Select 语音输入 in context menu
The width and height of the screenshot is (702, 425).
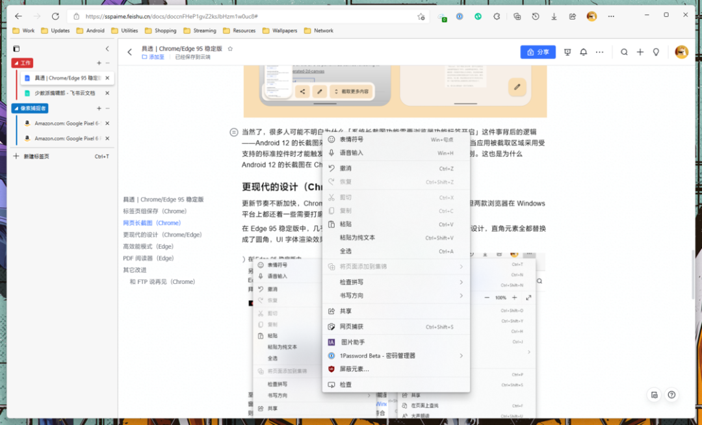396,153
